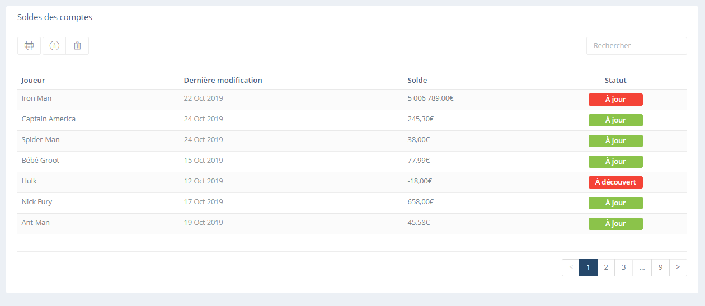Sort by the Joueur column header

pyautogui.click(x=34, y=80)
